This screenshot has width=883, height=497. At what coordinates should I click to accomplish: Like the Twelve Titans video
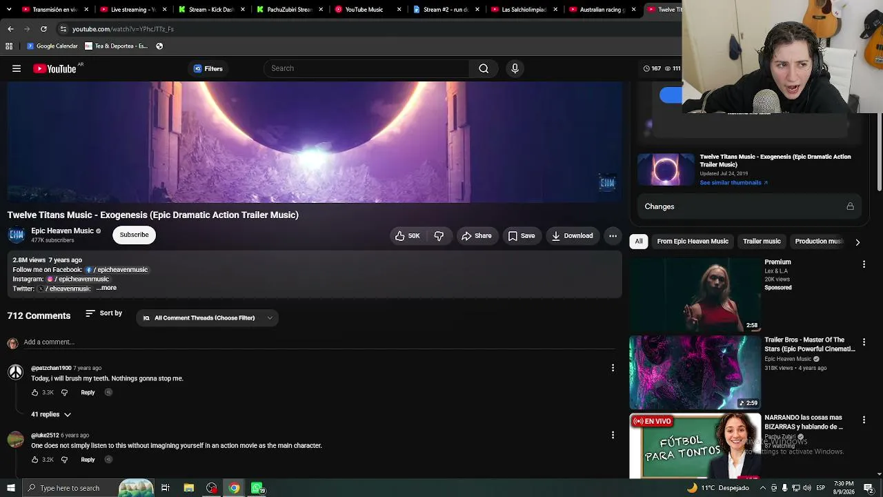click(x=407, y=236)
